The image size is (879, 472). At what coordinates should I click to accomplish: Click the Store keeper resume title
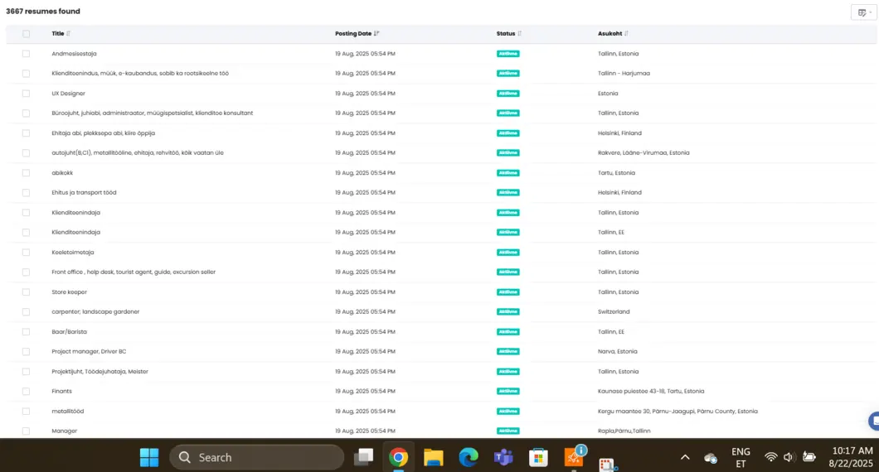(x=69, y=292)
